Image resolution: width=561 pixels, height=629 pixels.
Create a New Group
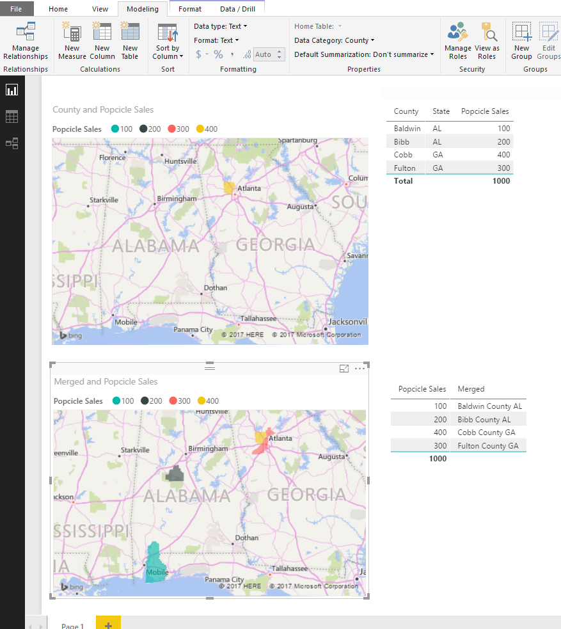pos(521,41)
